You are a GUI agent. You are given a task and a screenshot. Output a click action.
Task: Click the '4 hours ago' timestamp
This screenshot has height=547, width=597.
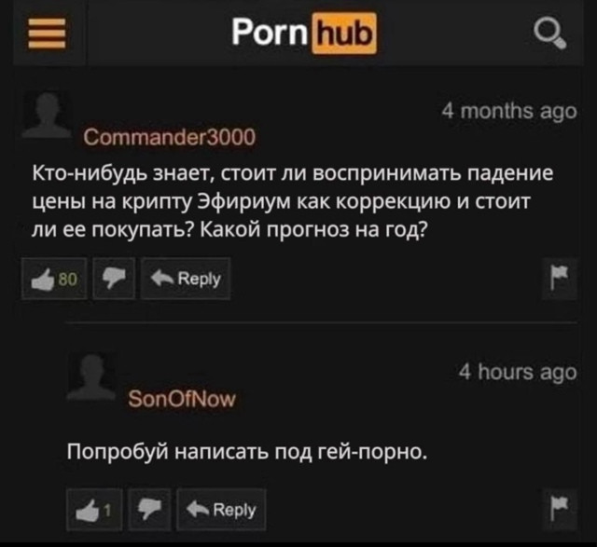point(518,372)
